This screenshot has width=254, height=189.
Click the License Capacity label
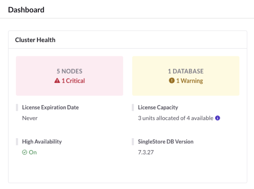(158, 108)
